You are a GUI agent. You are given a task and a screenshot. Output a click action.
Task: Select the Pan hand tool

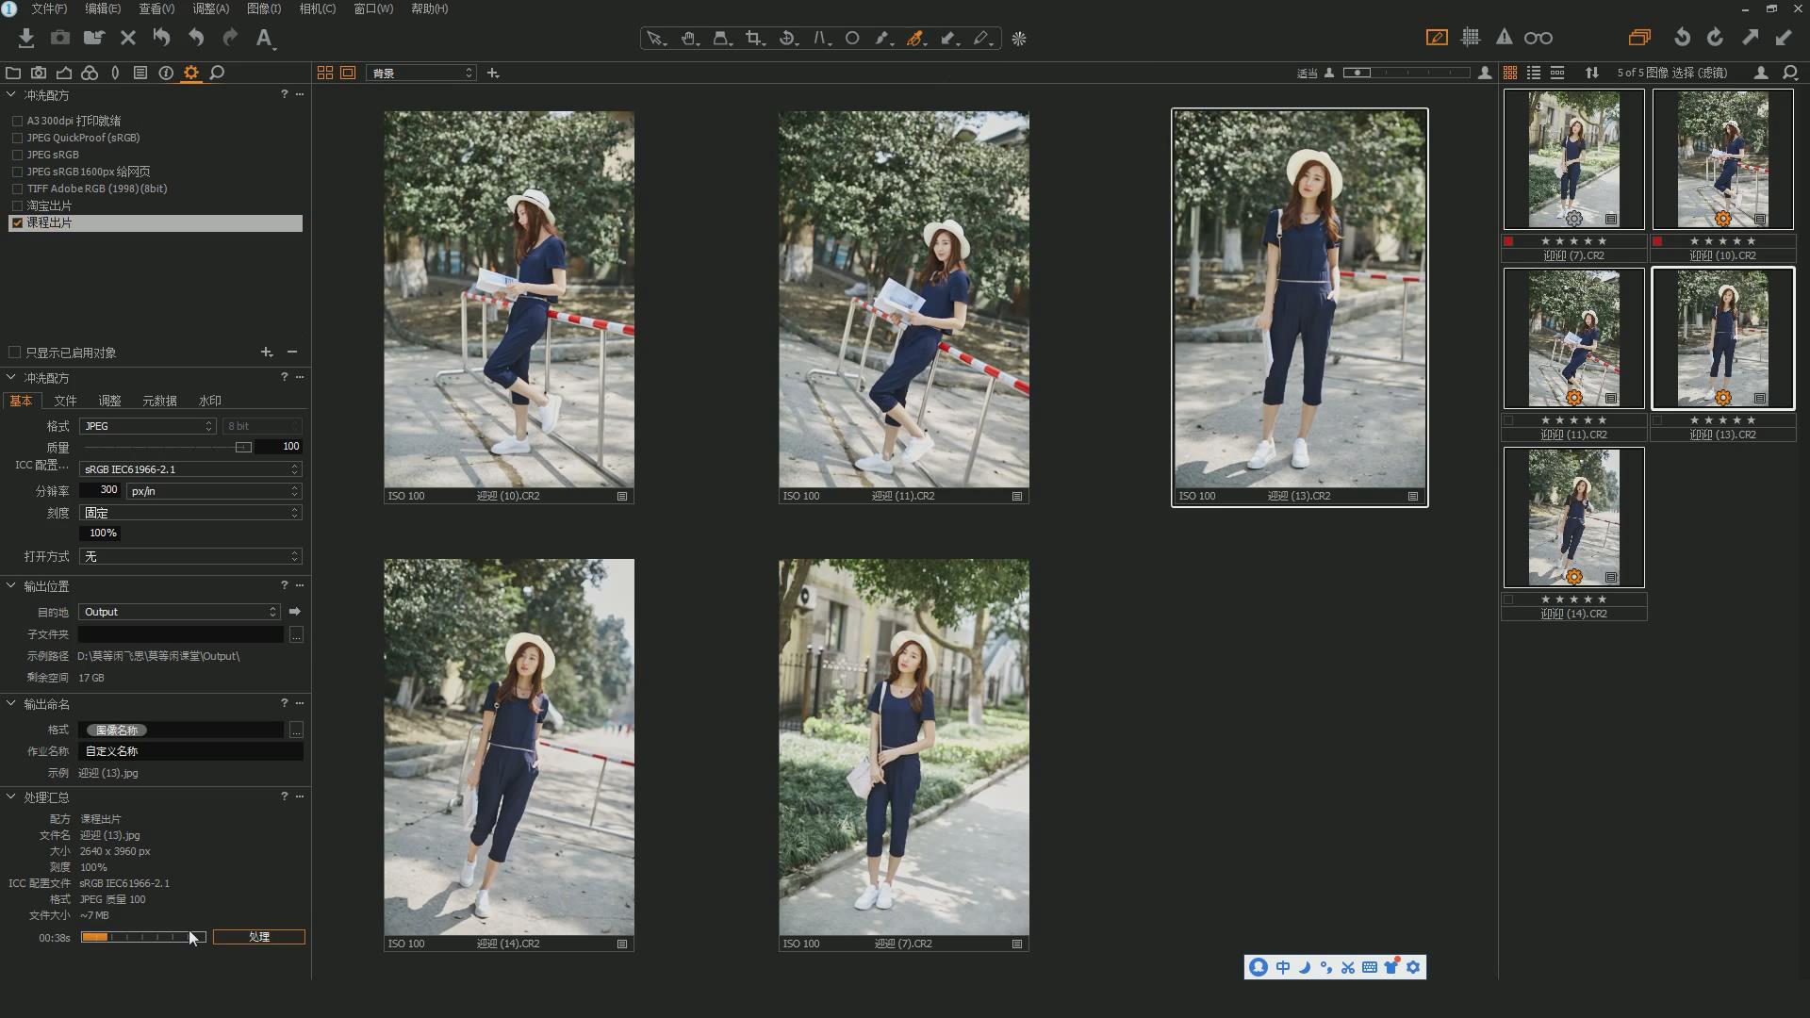pos(688,39)
